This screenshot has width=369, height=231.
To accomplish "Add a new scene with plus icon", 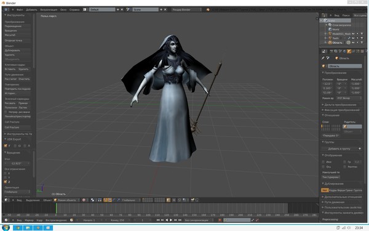I will (x=161, y=10).
